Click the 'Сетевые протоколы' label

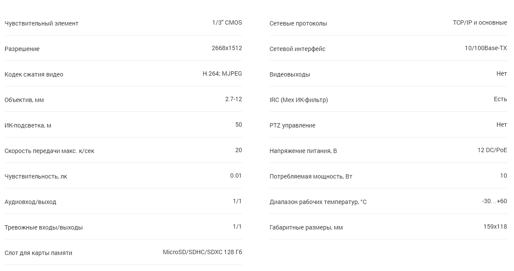click(298, 23)
